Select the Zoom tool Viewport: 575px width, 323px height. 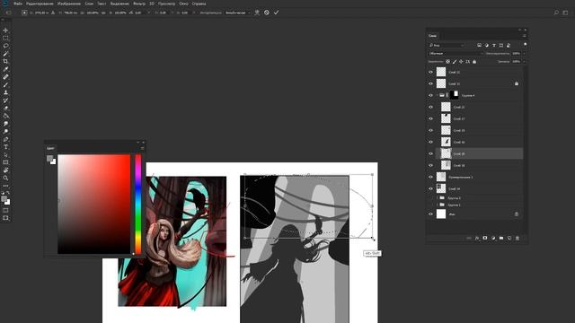pyautogui.click(x=5, y=178)
